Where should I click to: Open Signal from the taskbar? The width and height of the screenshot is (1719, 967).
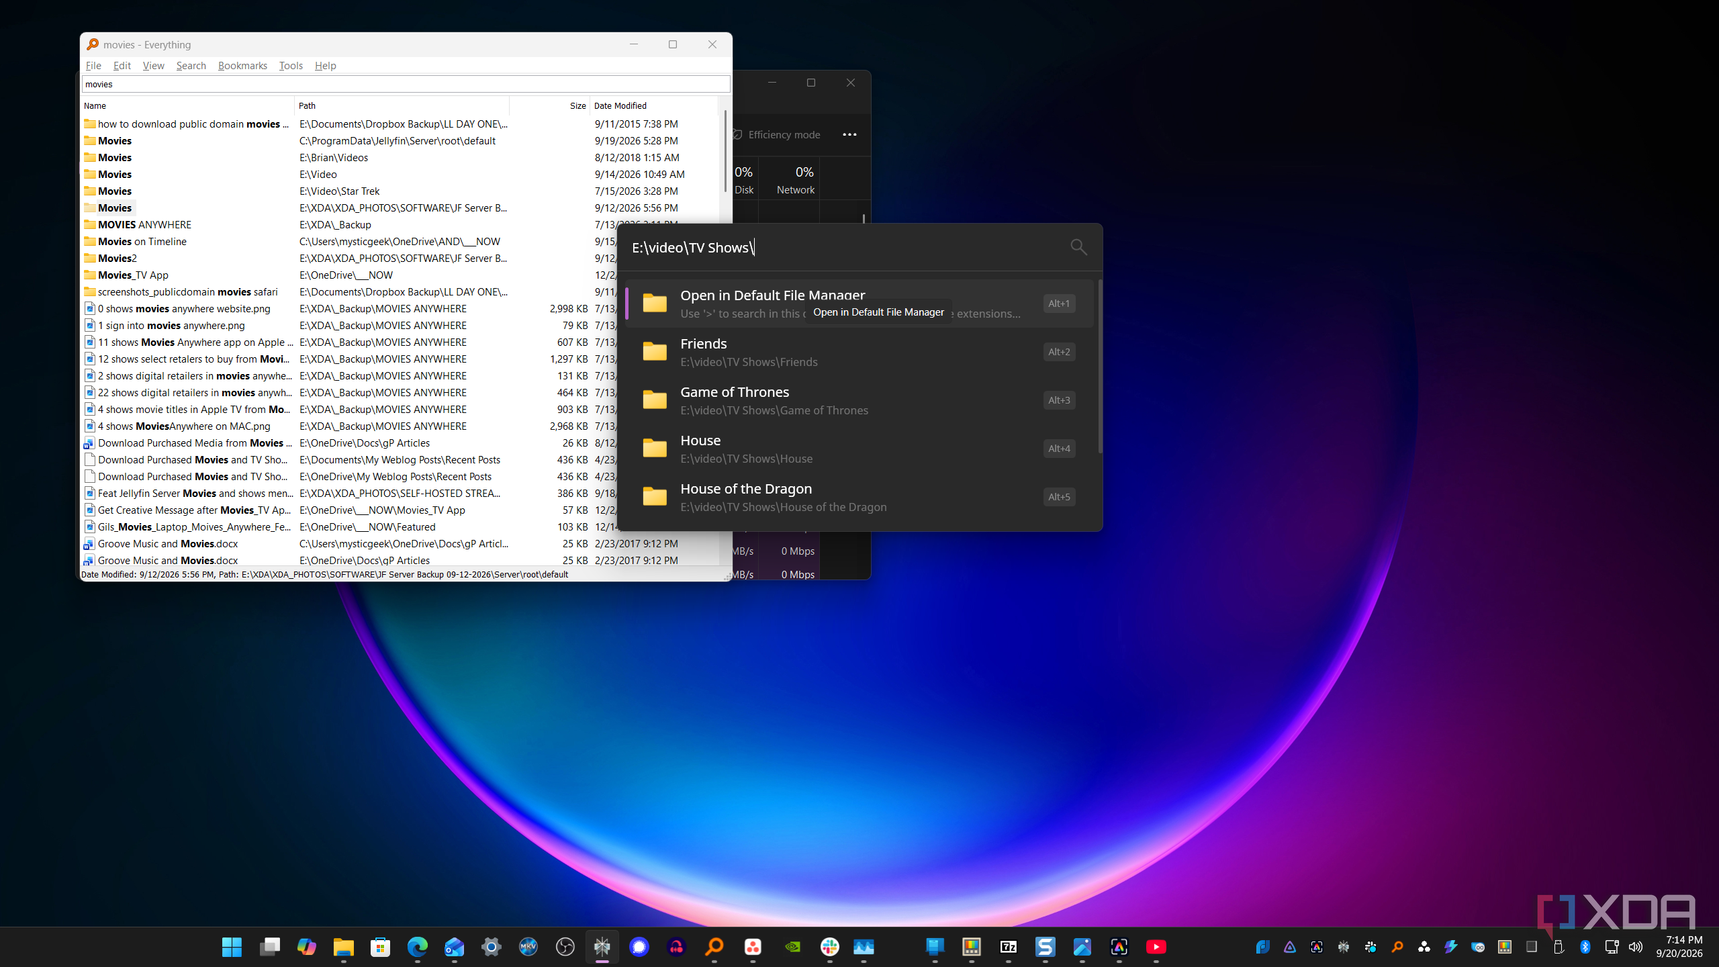click(x=639, y=947)
